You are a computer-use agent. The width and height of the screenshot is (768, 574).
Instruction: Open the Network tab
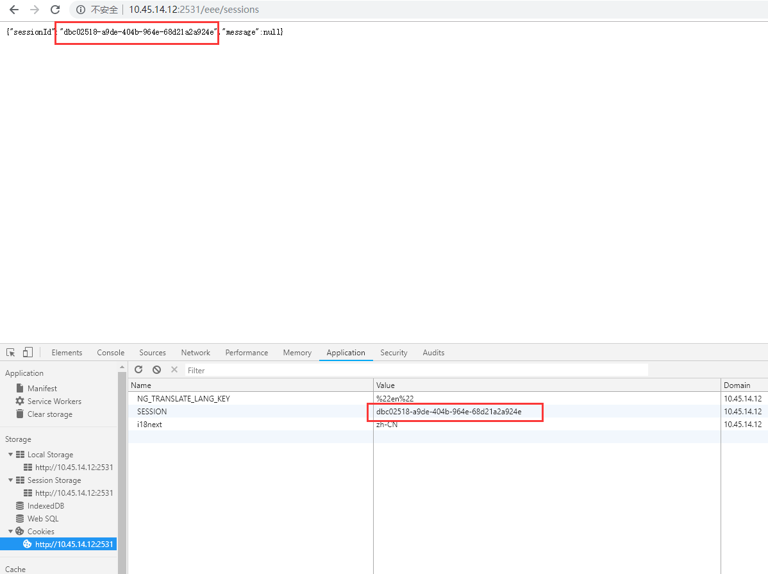click(x=196, y=353)
